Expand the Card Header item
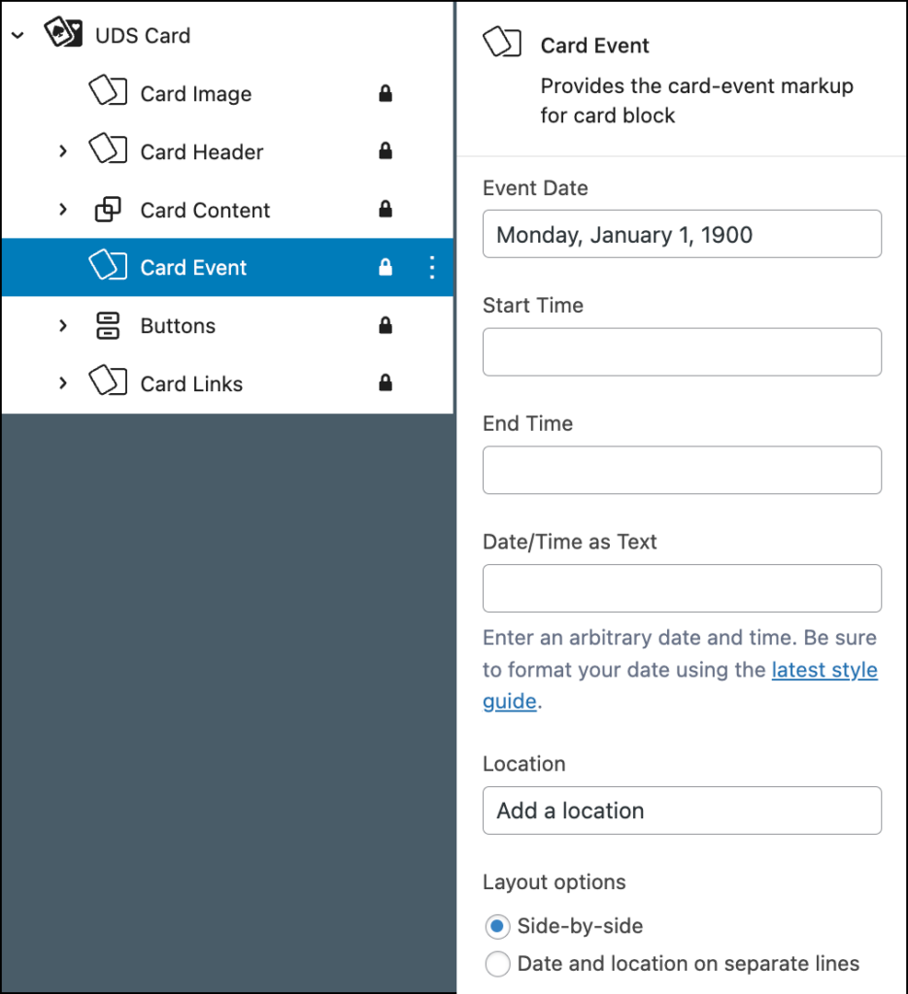The image size is (908, 994). (63, 151)
